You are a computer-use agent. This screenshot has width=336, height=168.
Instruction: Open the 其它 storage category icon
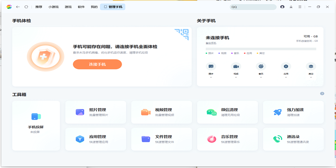click(311, 66)
